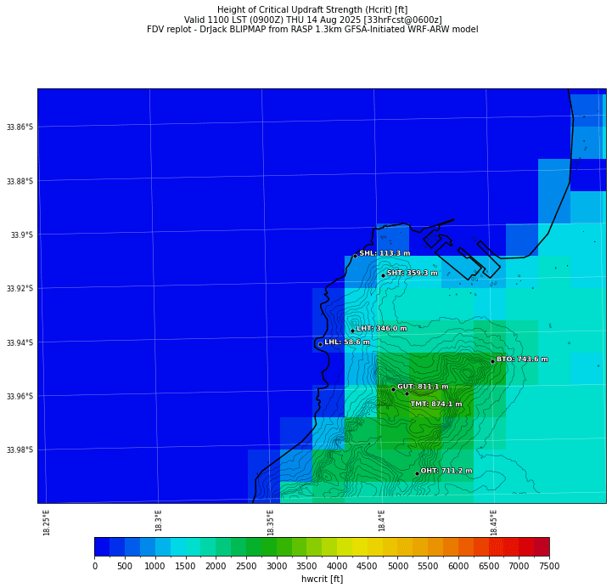Click the colorbar tick value 2000
This screenshot has width=612, height=588.
(216, 566)
